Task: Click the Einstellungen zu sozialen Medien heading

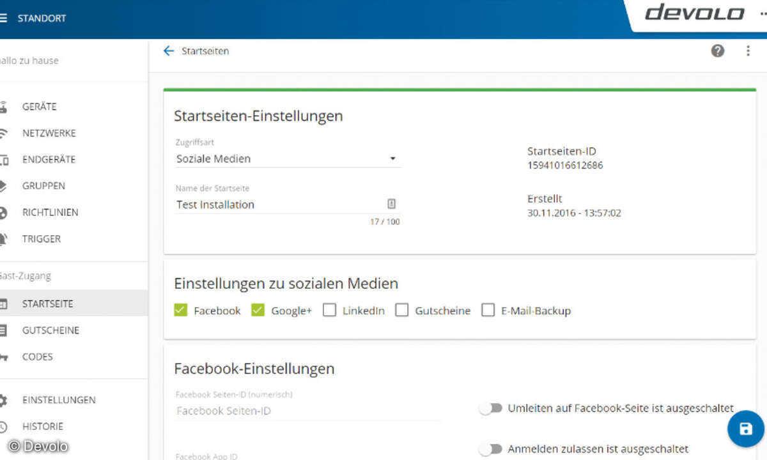Action: 286,283
